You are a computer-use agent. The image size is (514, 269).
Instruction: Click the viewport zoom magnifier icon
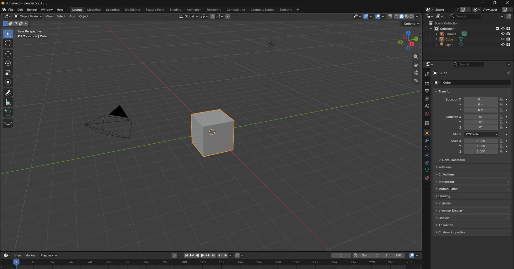[x=416, y=57]
